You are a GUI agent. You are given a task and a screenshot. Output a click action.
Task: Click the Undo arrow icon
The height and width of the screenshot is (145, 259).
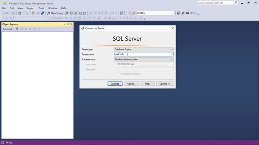[x=105, y=13]
